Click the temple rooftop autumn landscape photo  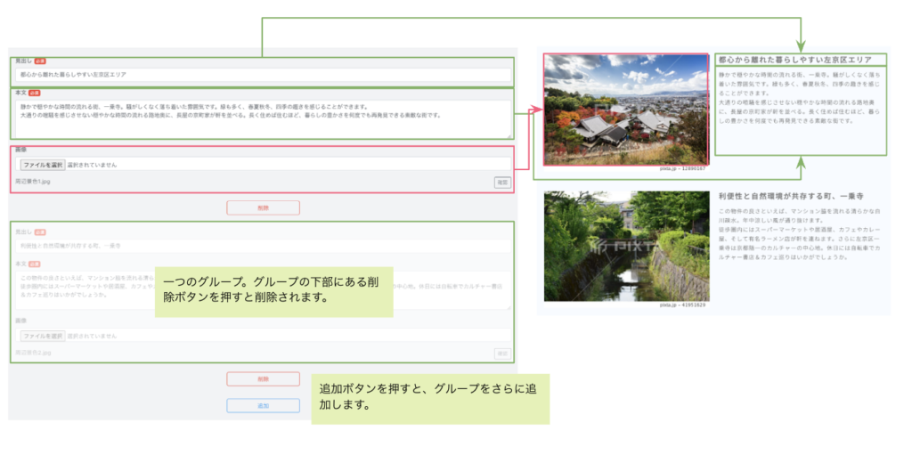tap(626, 110)
